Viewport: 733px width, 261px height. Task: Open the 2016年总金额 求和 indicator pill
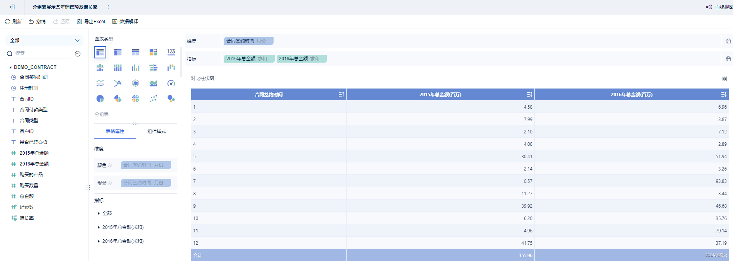point(302,59)
